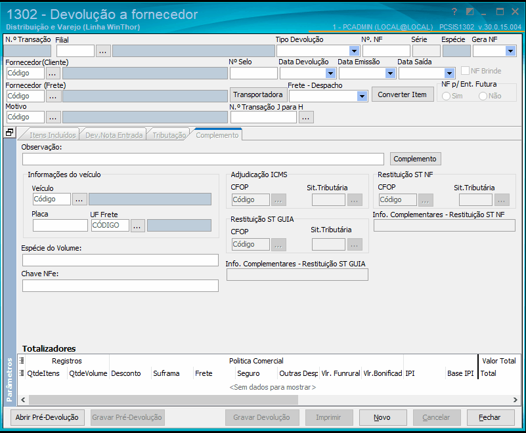The width and height of the screenshot is (526, 433).
Task: Click the Motivo Código field
Action: point(25,117)
